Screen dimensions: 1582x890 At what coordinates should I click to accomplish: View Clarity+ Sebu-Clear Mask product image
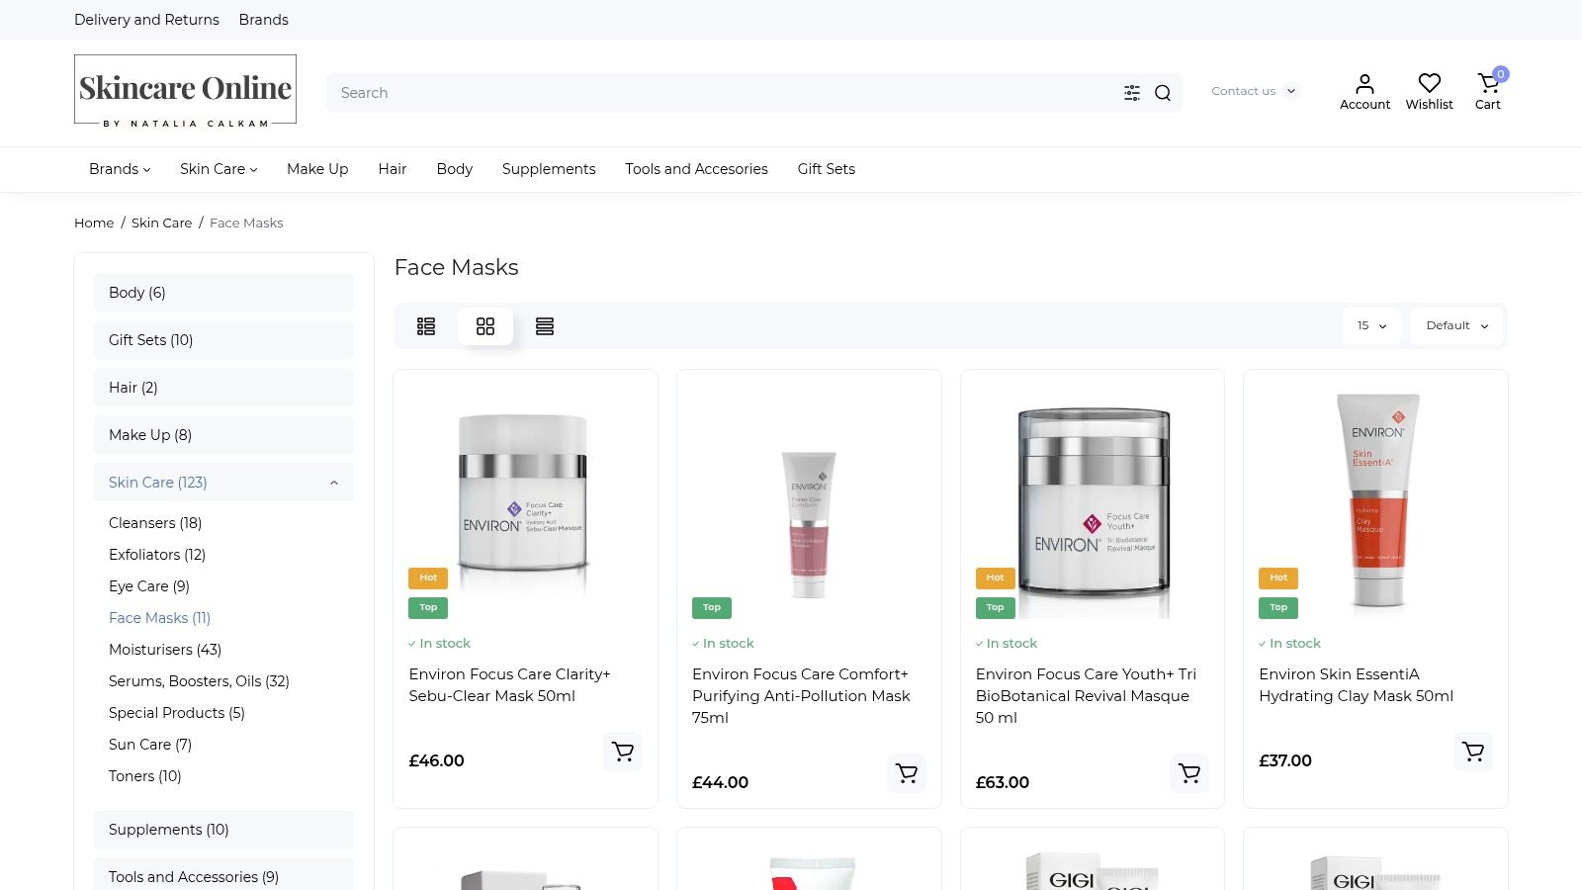coord(525,504)
